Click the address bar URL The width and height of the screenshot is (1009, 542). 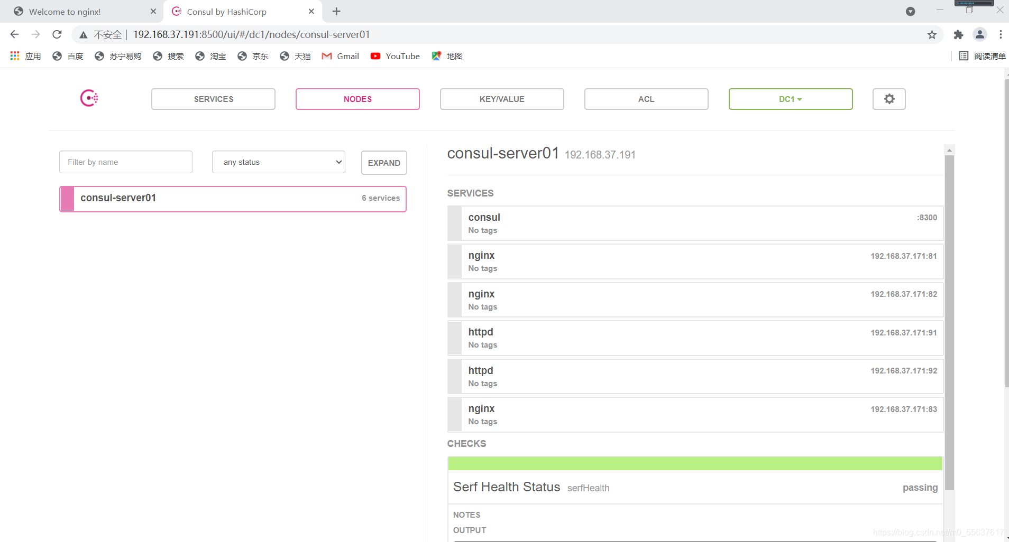[251, 34]
